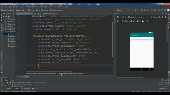
Task: Click the Apply Changes icon next to Run
Action: tap(133, 10)
